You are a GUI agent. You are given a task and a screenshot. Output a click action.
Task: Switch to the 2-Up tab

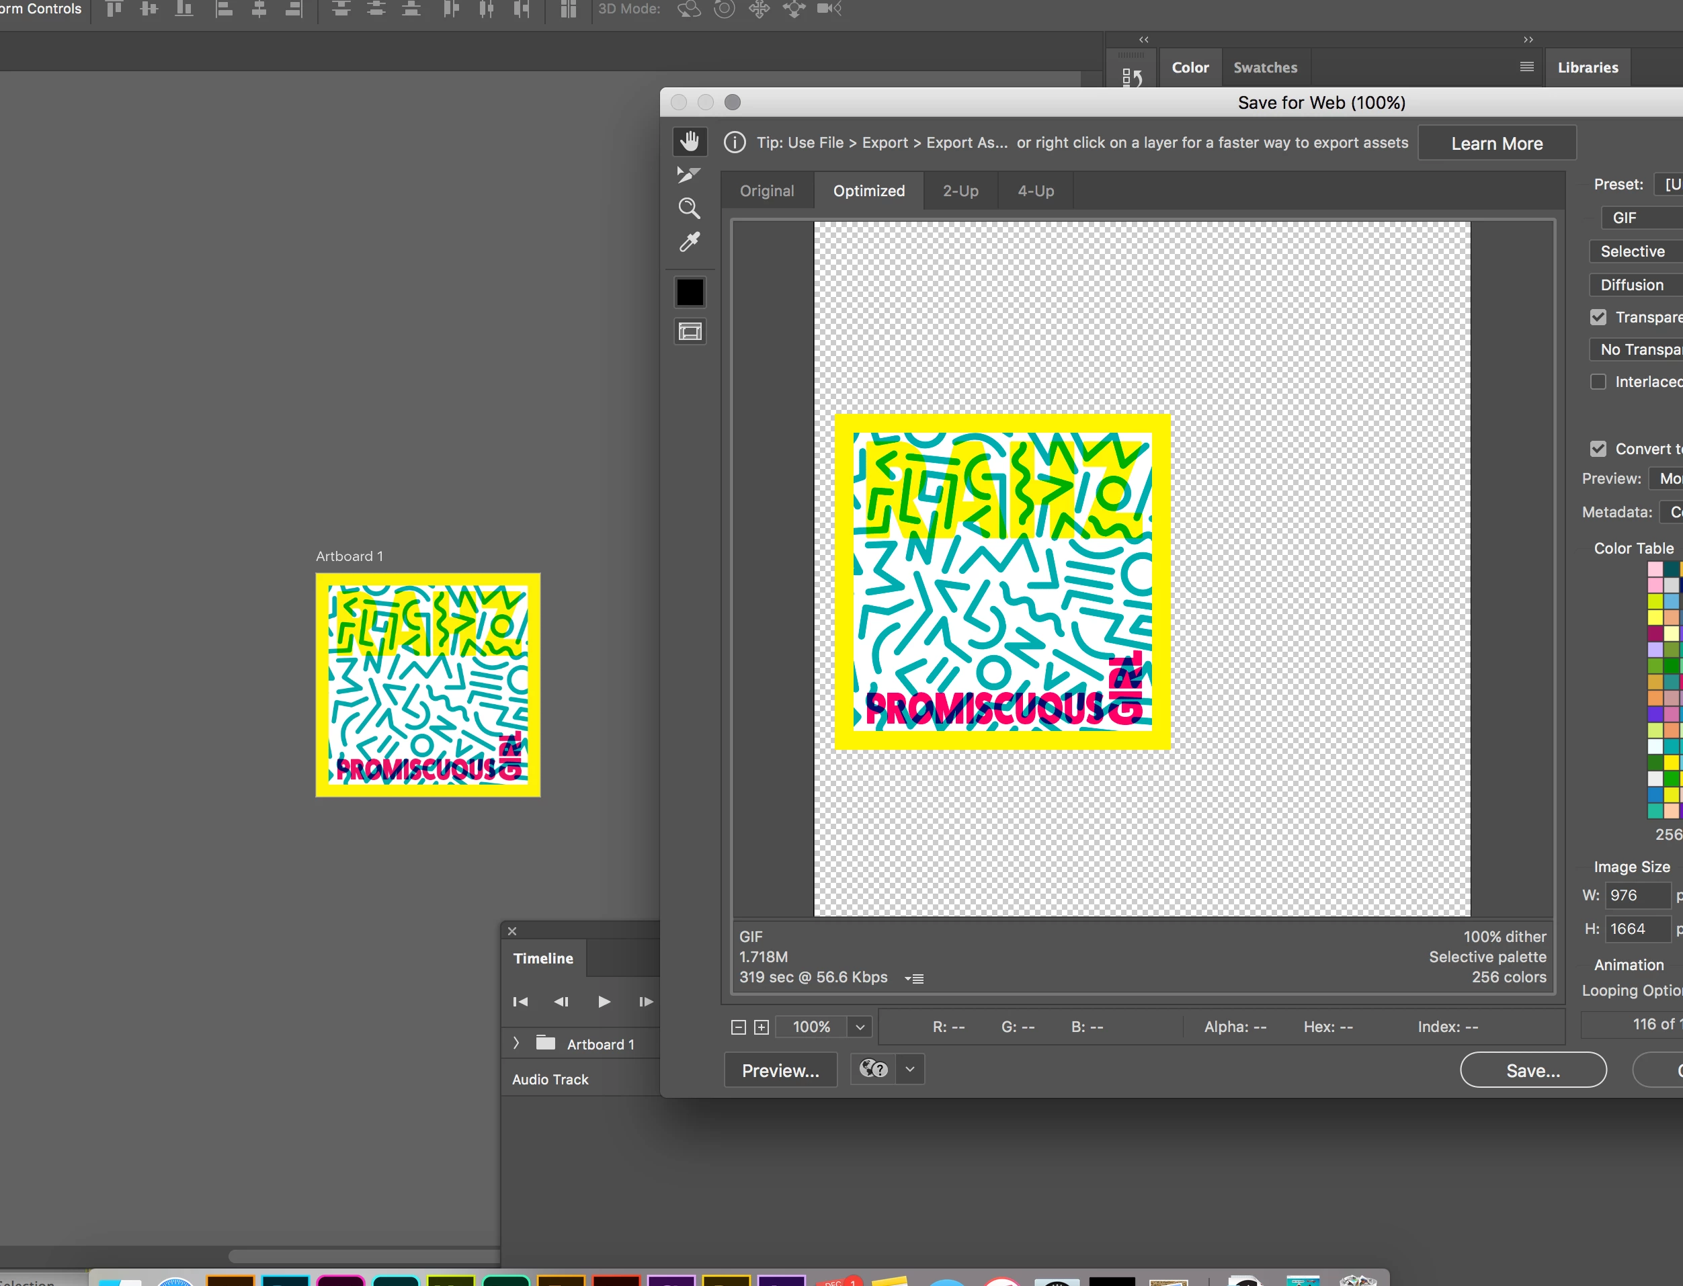pyautogui.click(x=960, y=191)
